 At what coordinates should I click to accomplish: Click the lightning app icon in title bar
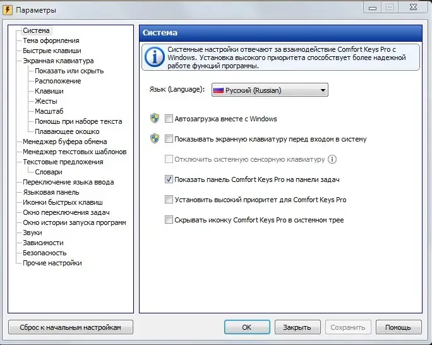8,10
